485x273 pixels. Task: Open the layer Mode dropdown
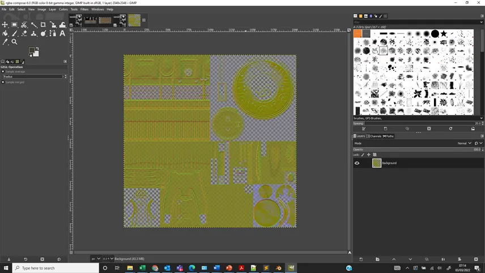pos(464,143)
